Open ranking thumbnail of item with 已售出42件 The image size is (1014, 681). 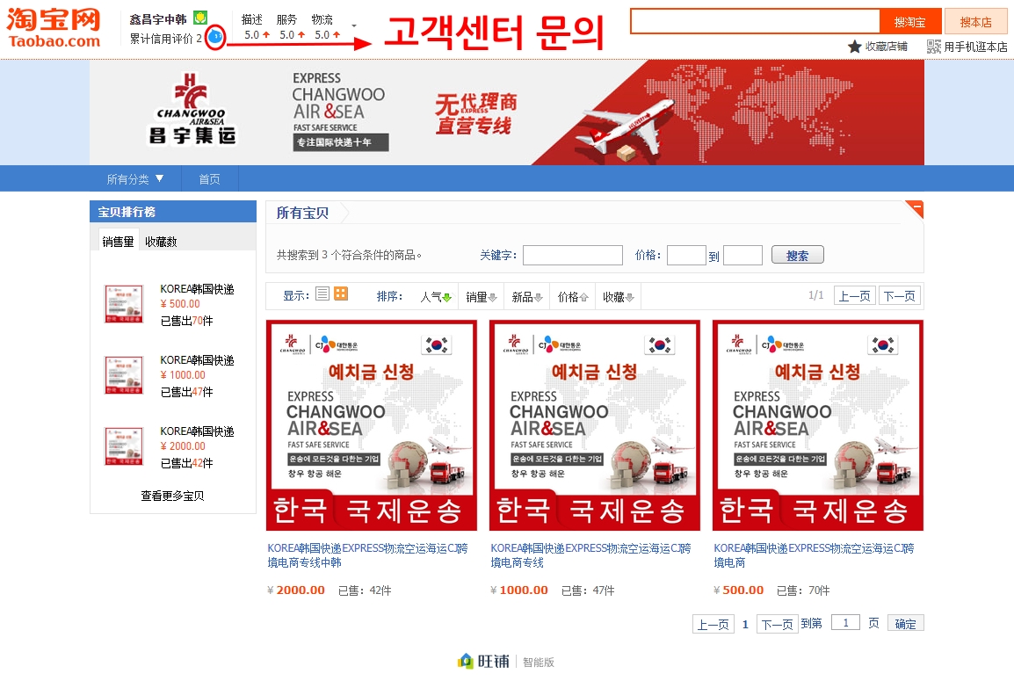(124, 446)
